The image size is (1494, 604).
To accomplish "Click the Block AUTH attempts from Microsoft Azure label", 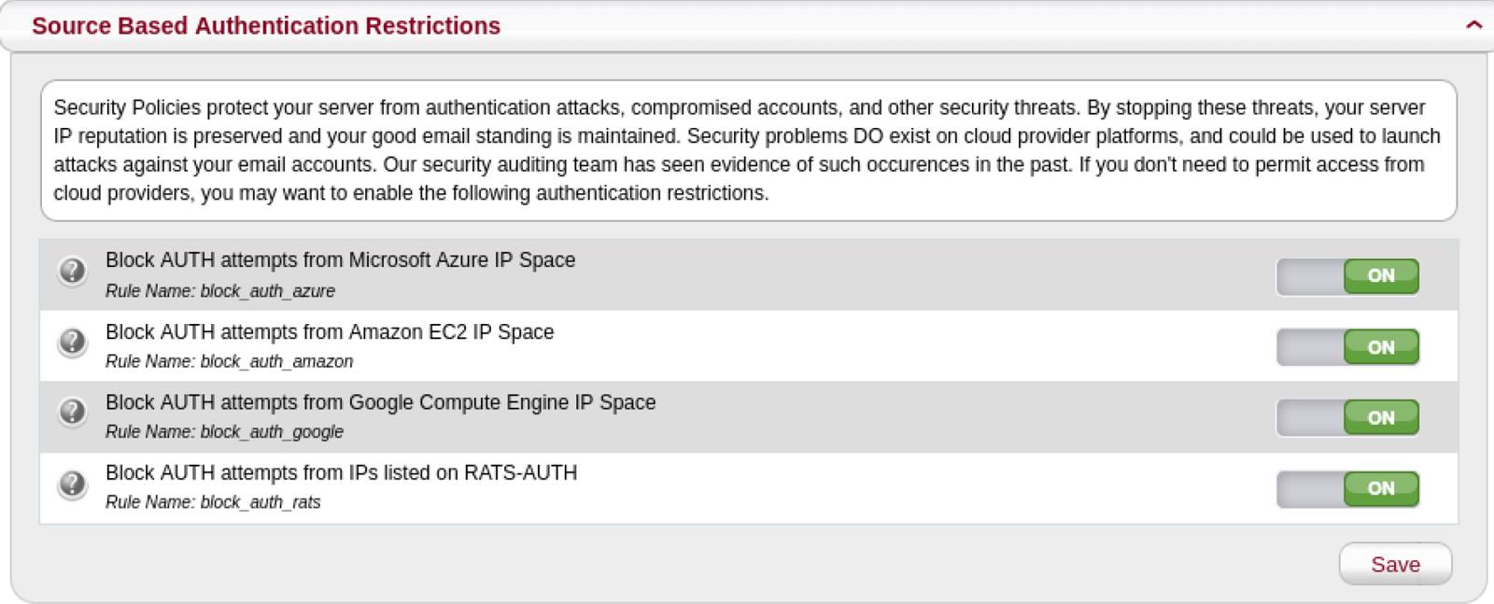I will [340, 260].
